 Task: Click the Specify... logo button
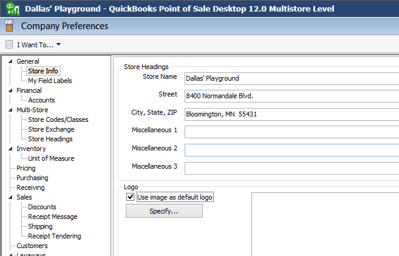point(164,211)
